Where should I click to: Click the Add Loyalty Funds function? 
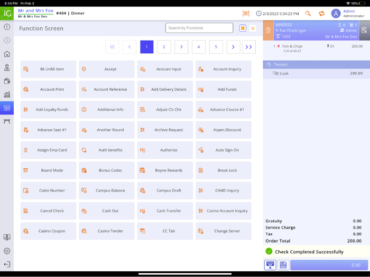(49, 110)
